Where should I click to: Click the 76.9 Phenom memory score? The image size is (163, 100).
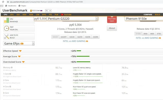125,68
